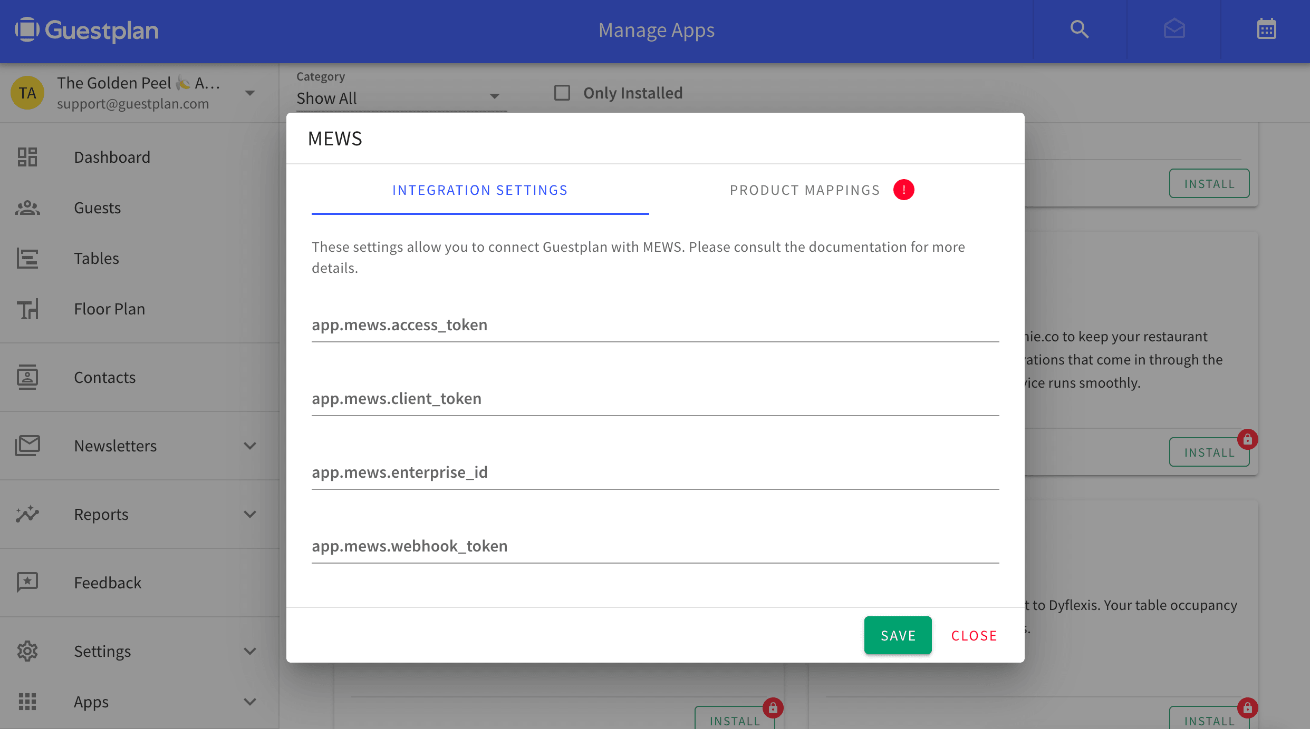Click the MEWS dialog title
1310x729 pixels.
335,139
